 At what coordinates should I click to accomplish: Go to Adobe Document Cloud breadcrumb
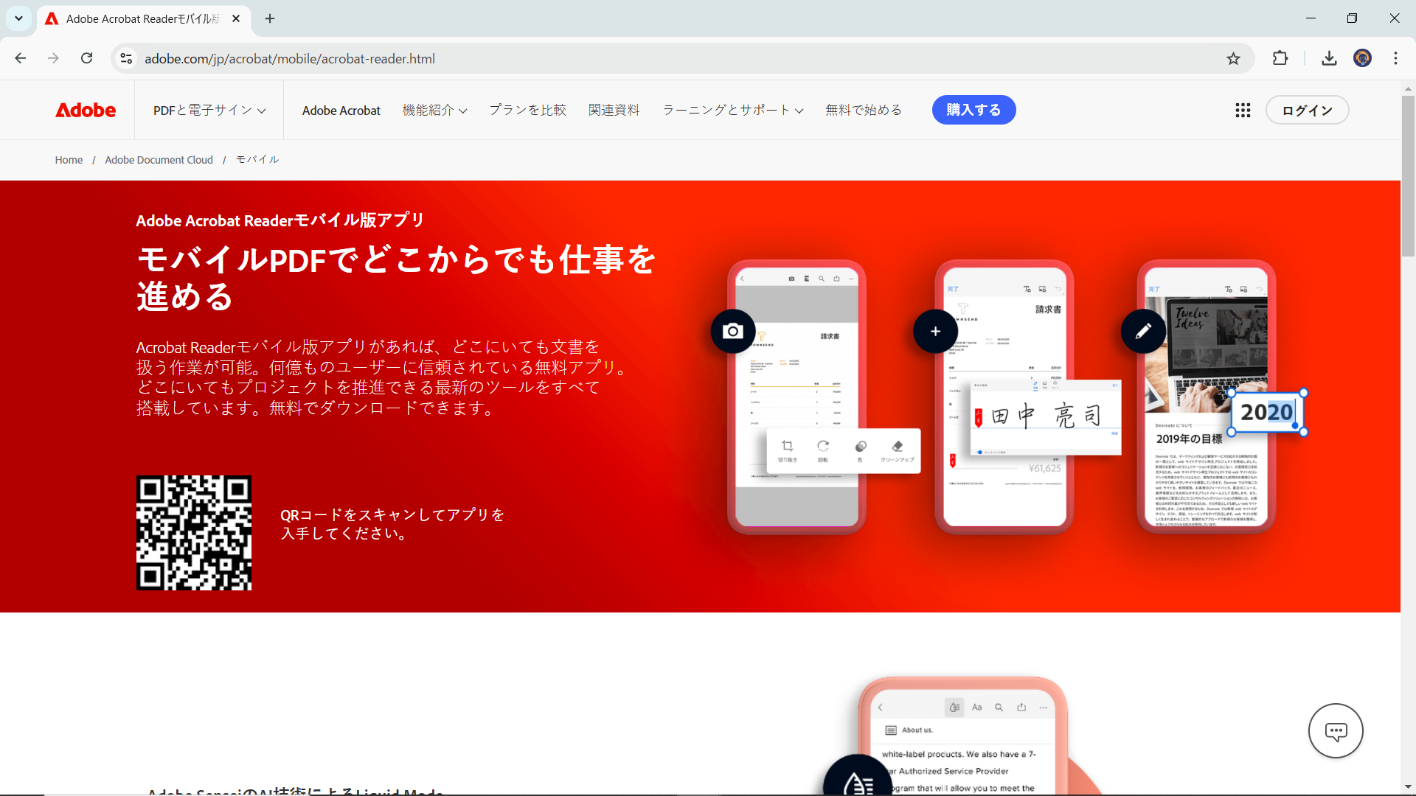pyautogui.click(x=159, y=160)
